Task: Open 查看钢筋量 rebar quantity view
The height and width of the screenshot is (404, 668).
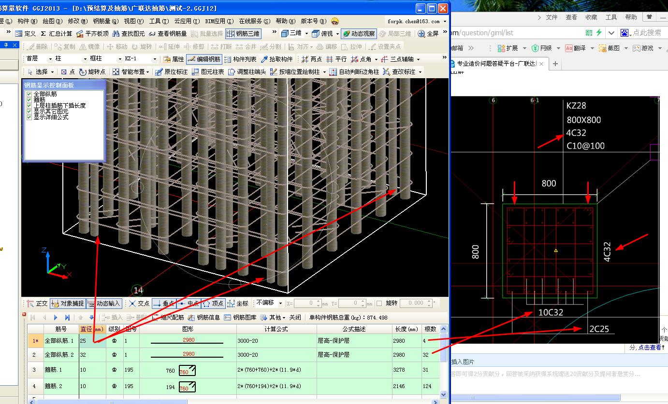Action: [168, 34]
